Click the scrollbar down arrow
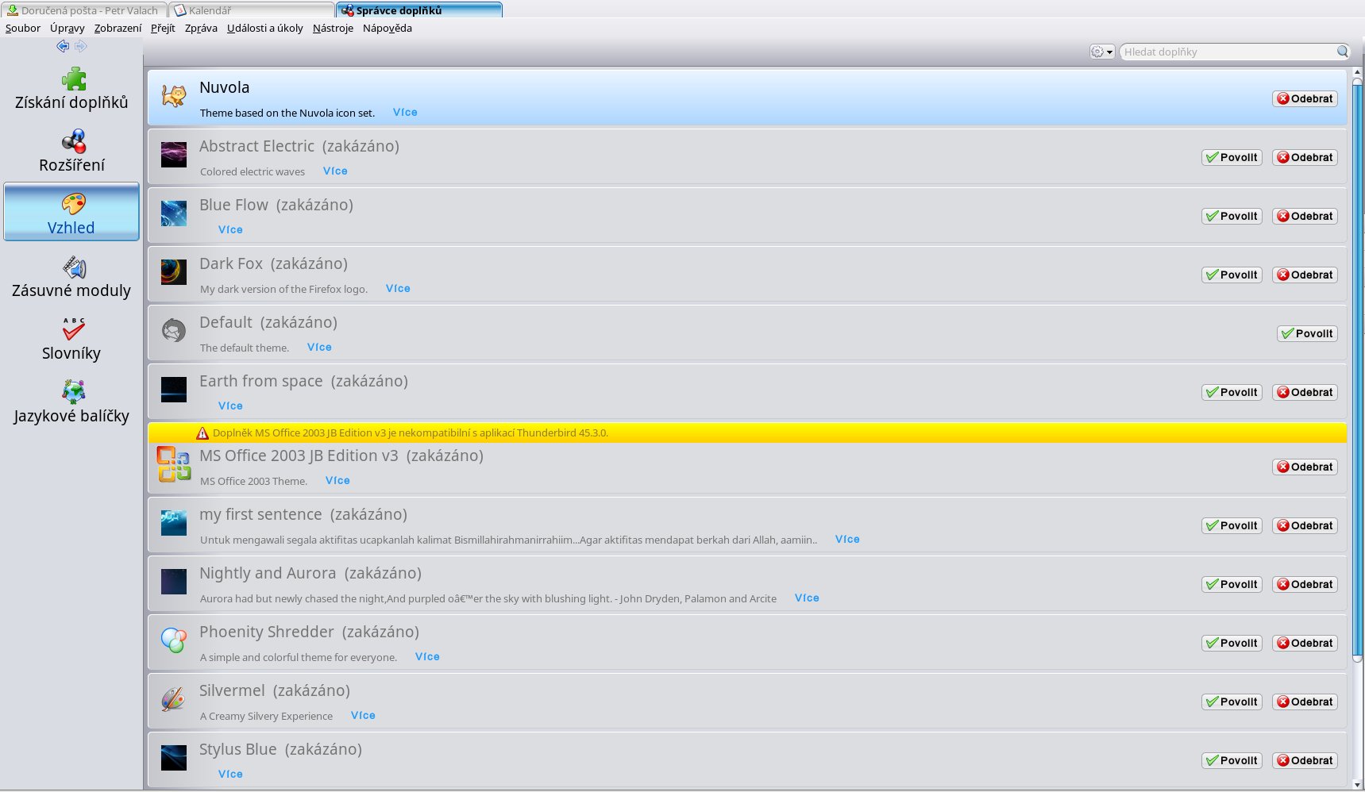The height and width of the screenshot is (792, 1365). click(x=1357, y=783)
